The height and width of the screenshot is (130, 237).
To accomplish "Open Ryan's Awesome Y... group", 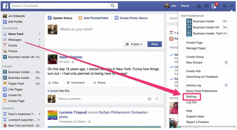I will click(22, 114).
